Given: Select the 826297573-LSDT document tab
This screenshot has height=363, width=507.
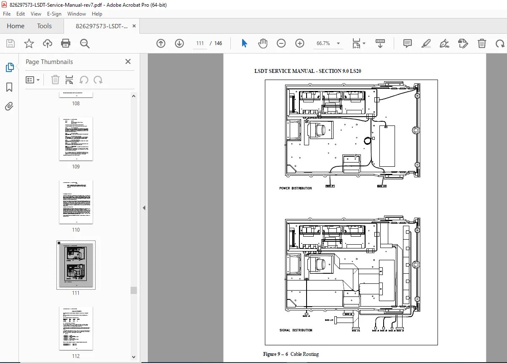Looking at the screenshot, I should coord(101,26).
